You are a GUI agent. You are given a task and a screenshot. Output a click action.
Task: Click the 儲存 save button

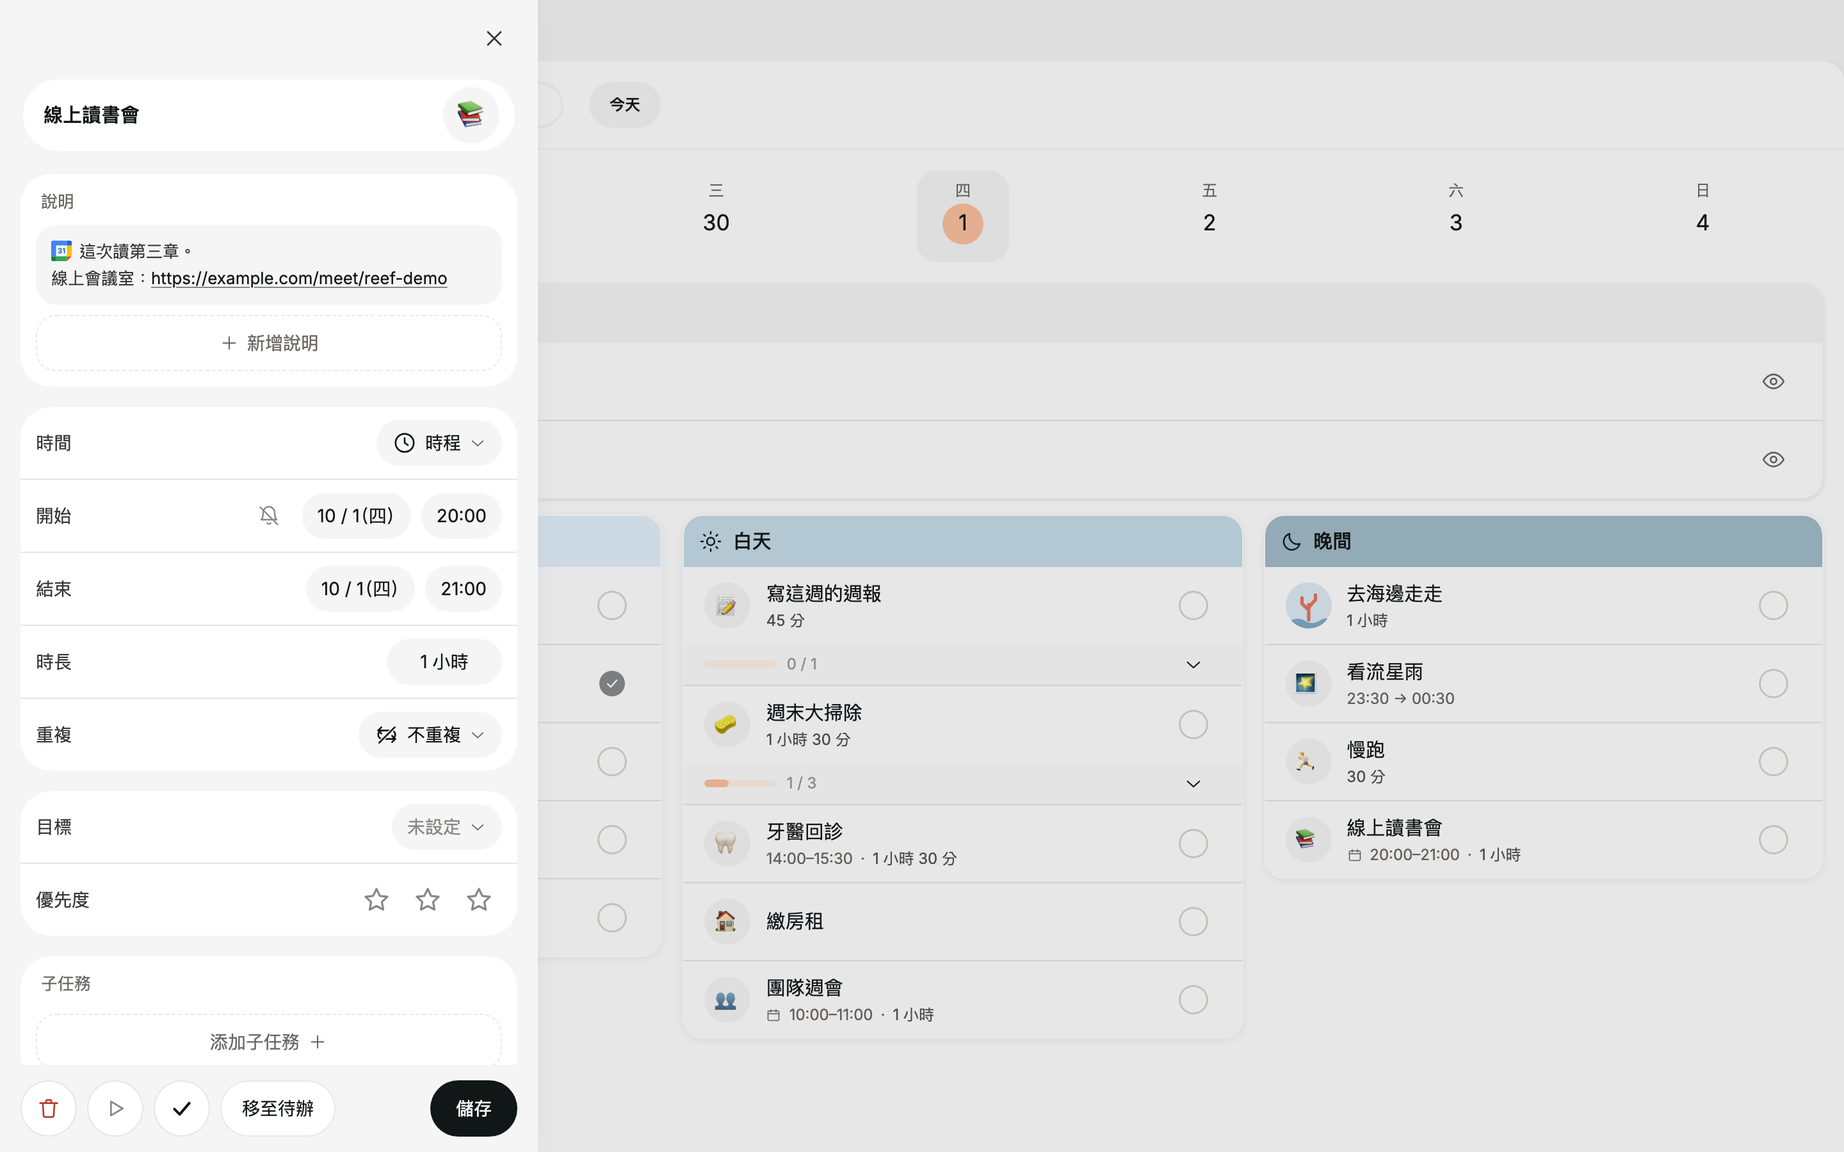tap(473, 1108)
